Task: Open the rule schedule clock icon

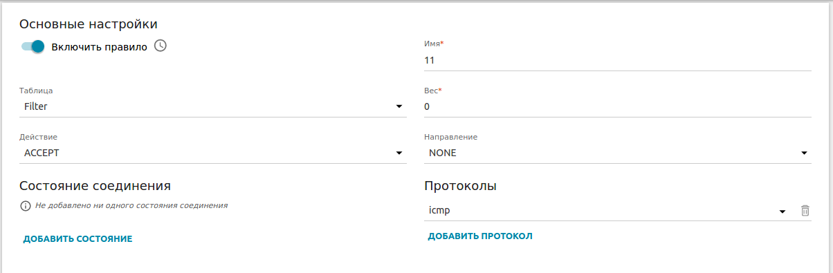Action: click(x=161, y=46)
